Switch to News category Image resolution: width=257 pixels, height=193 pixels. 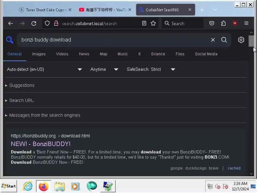tap(84, 54)
